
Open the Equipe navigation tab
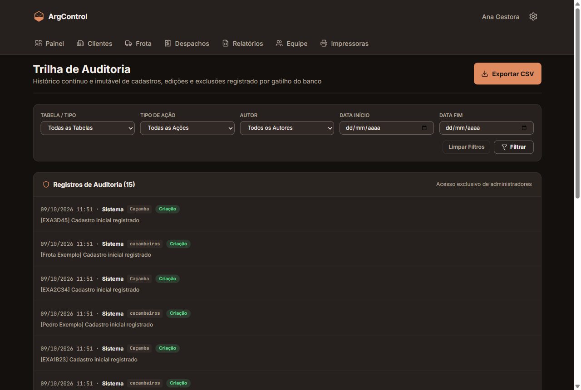point(291,44)
